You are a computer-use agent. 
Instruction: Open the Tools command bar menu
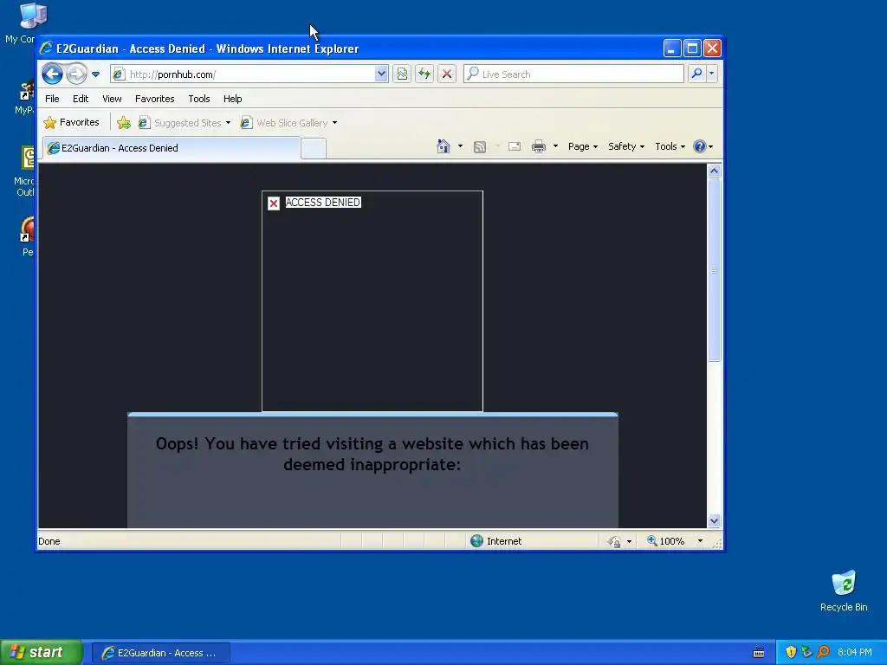(x=670, y=146)
